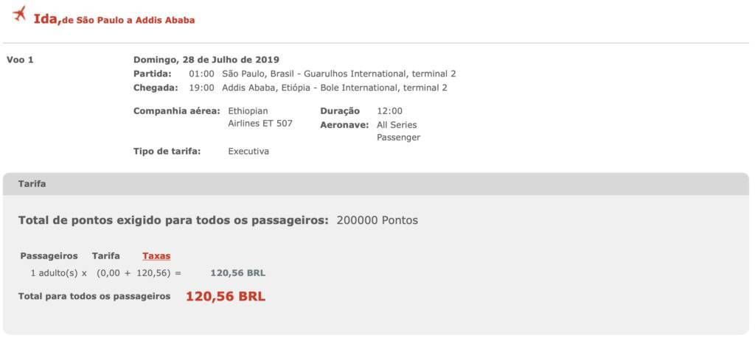Viewport: 755px width, 338px height.
Task: Select the Tarifa section header bar
Action: (x=375, y=184)
